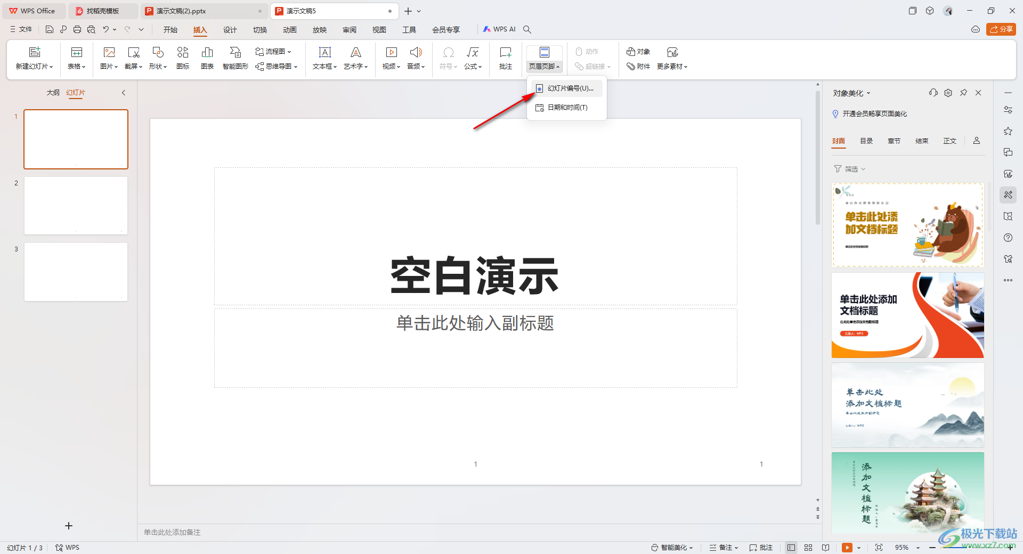Expand slideshow options arrow beside play button
The image size is (1023, 554).
point(859,548)
